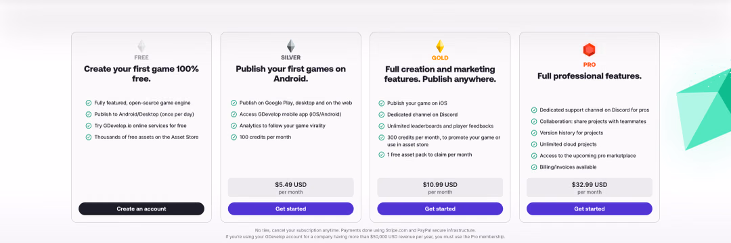
Task: Click the Publish your first games on Android heading
Action: [290, 74]
